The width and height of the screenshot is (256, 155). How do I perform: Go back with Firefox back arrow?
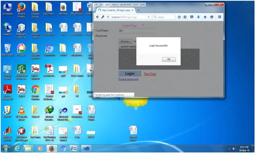97,17
